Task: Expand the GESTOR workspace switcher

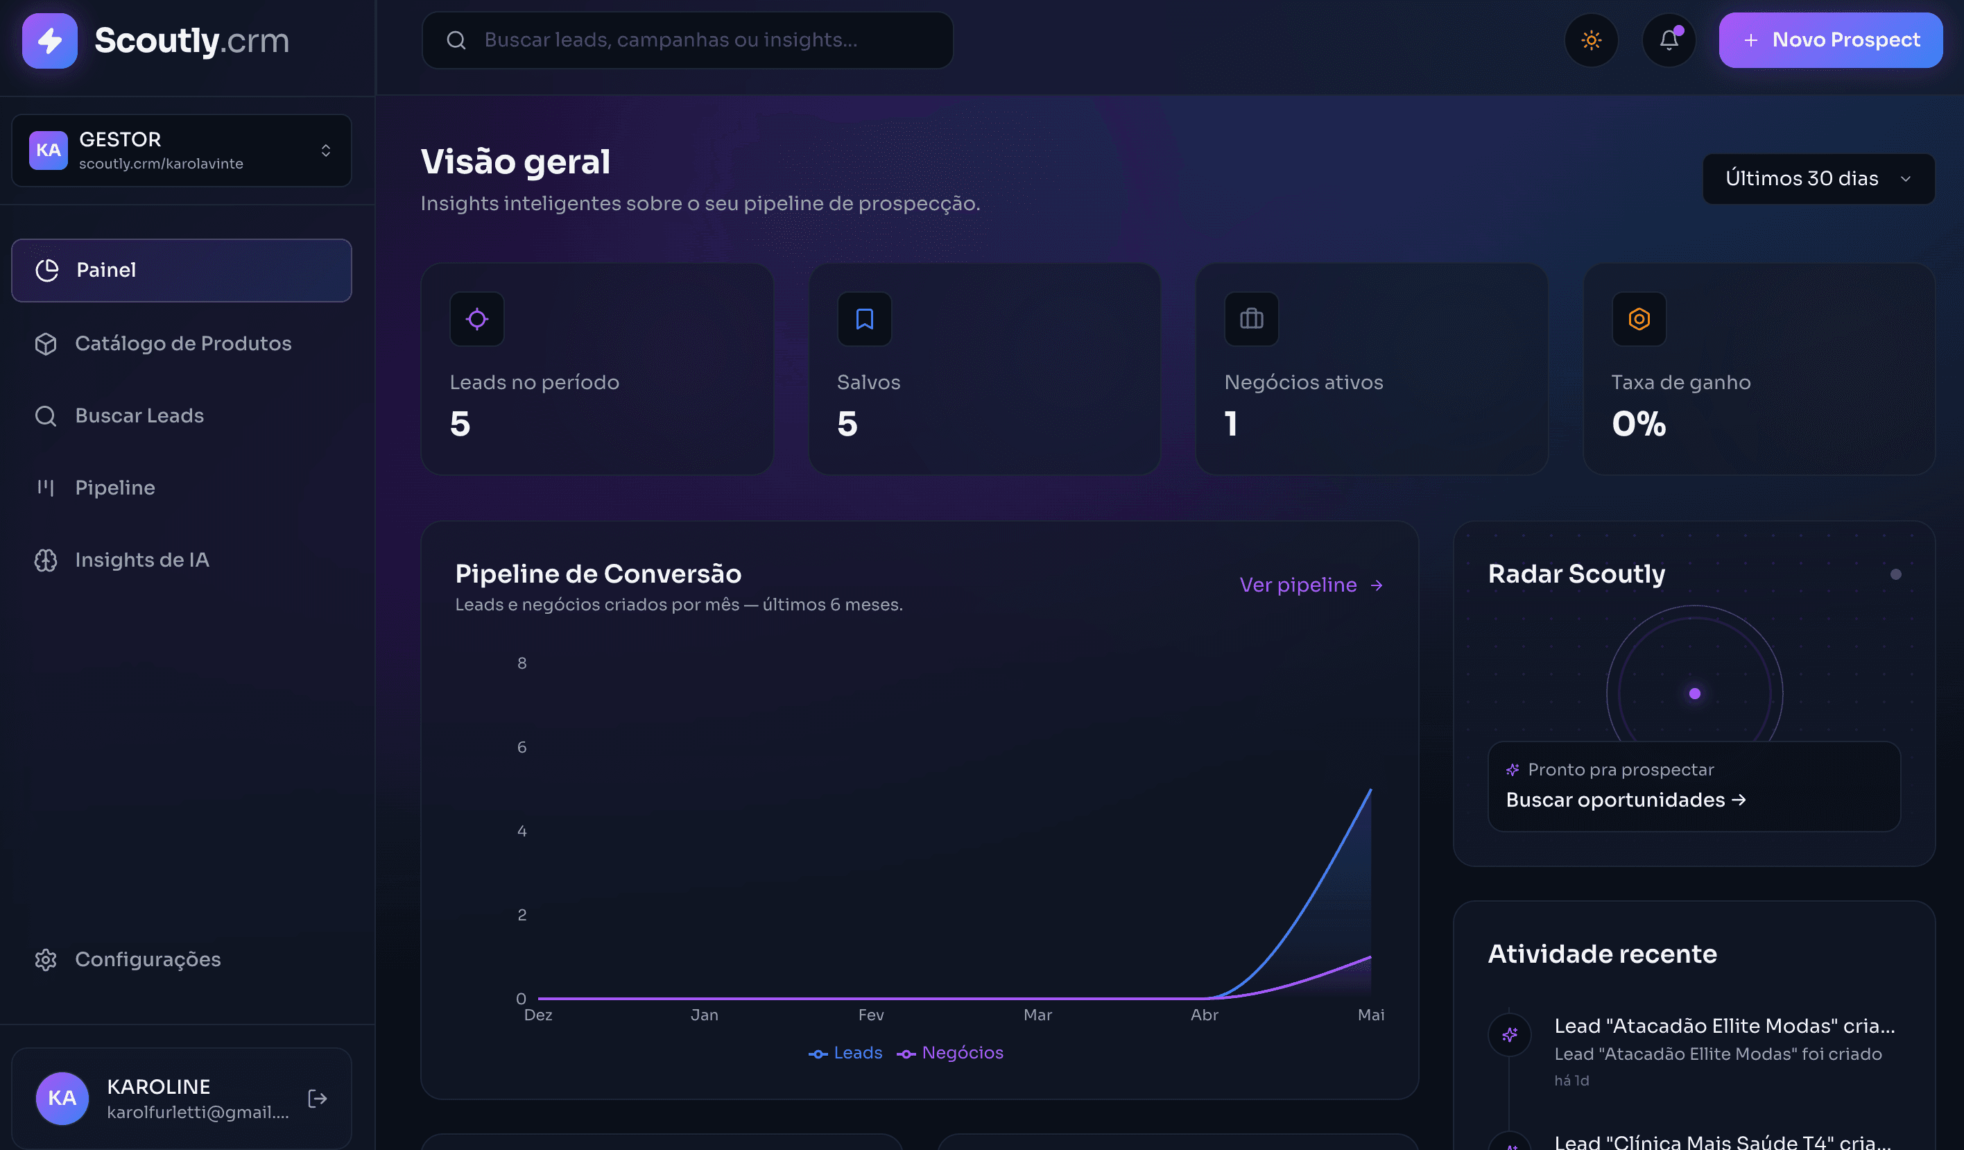Action: (x=182, y=151)
